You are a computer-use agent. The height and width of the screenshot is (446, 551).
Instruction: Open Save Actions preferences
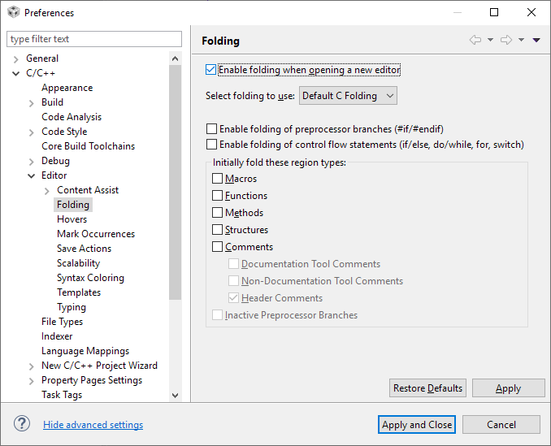point(84,249)
